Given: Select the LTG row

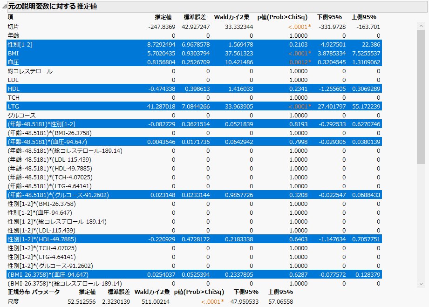Looking at the screenshot, I should pos(194,106).
